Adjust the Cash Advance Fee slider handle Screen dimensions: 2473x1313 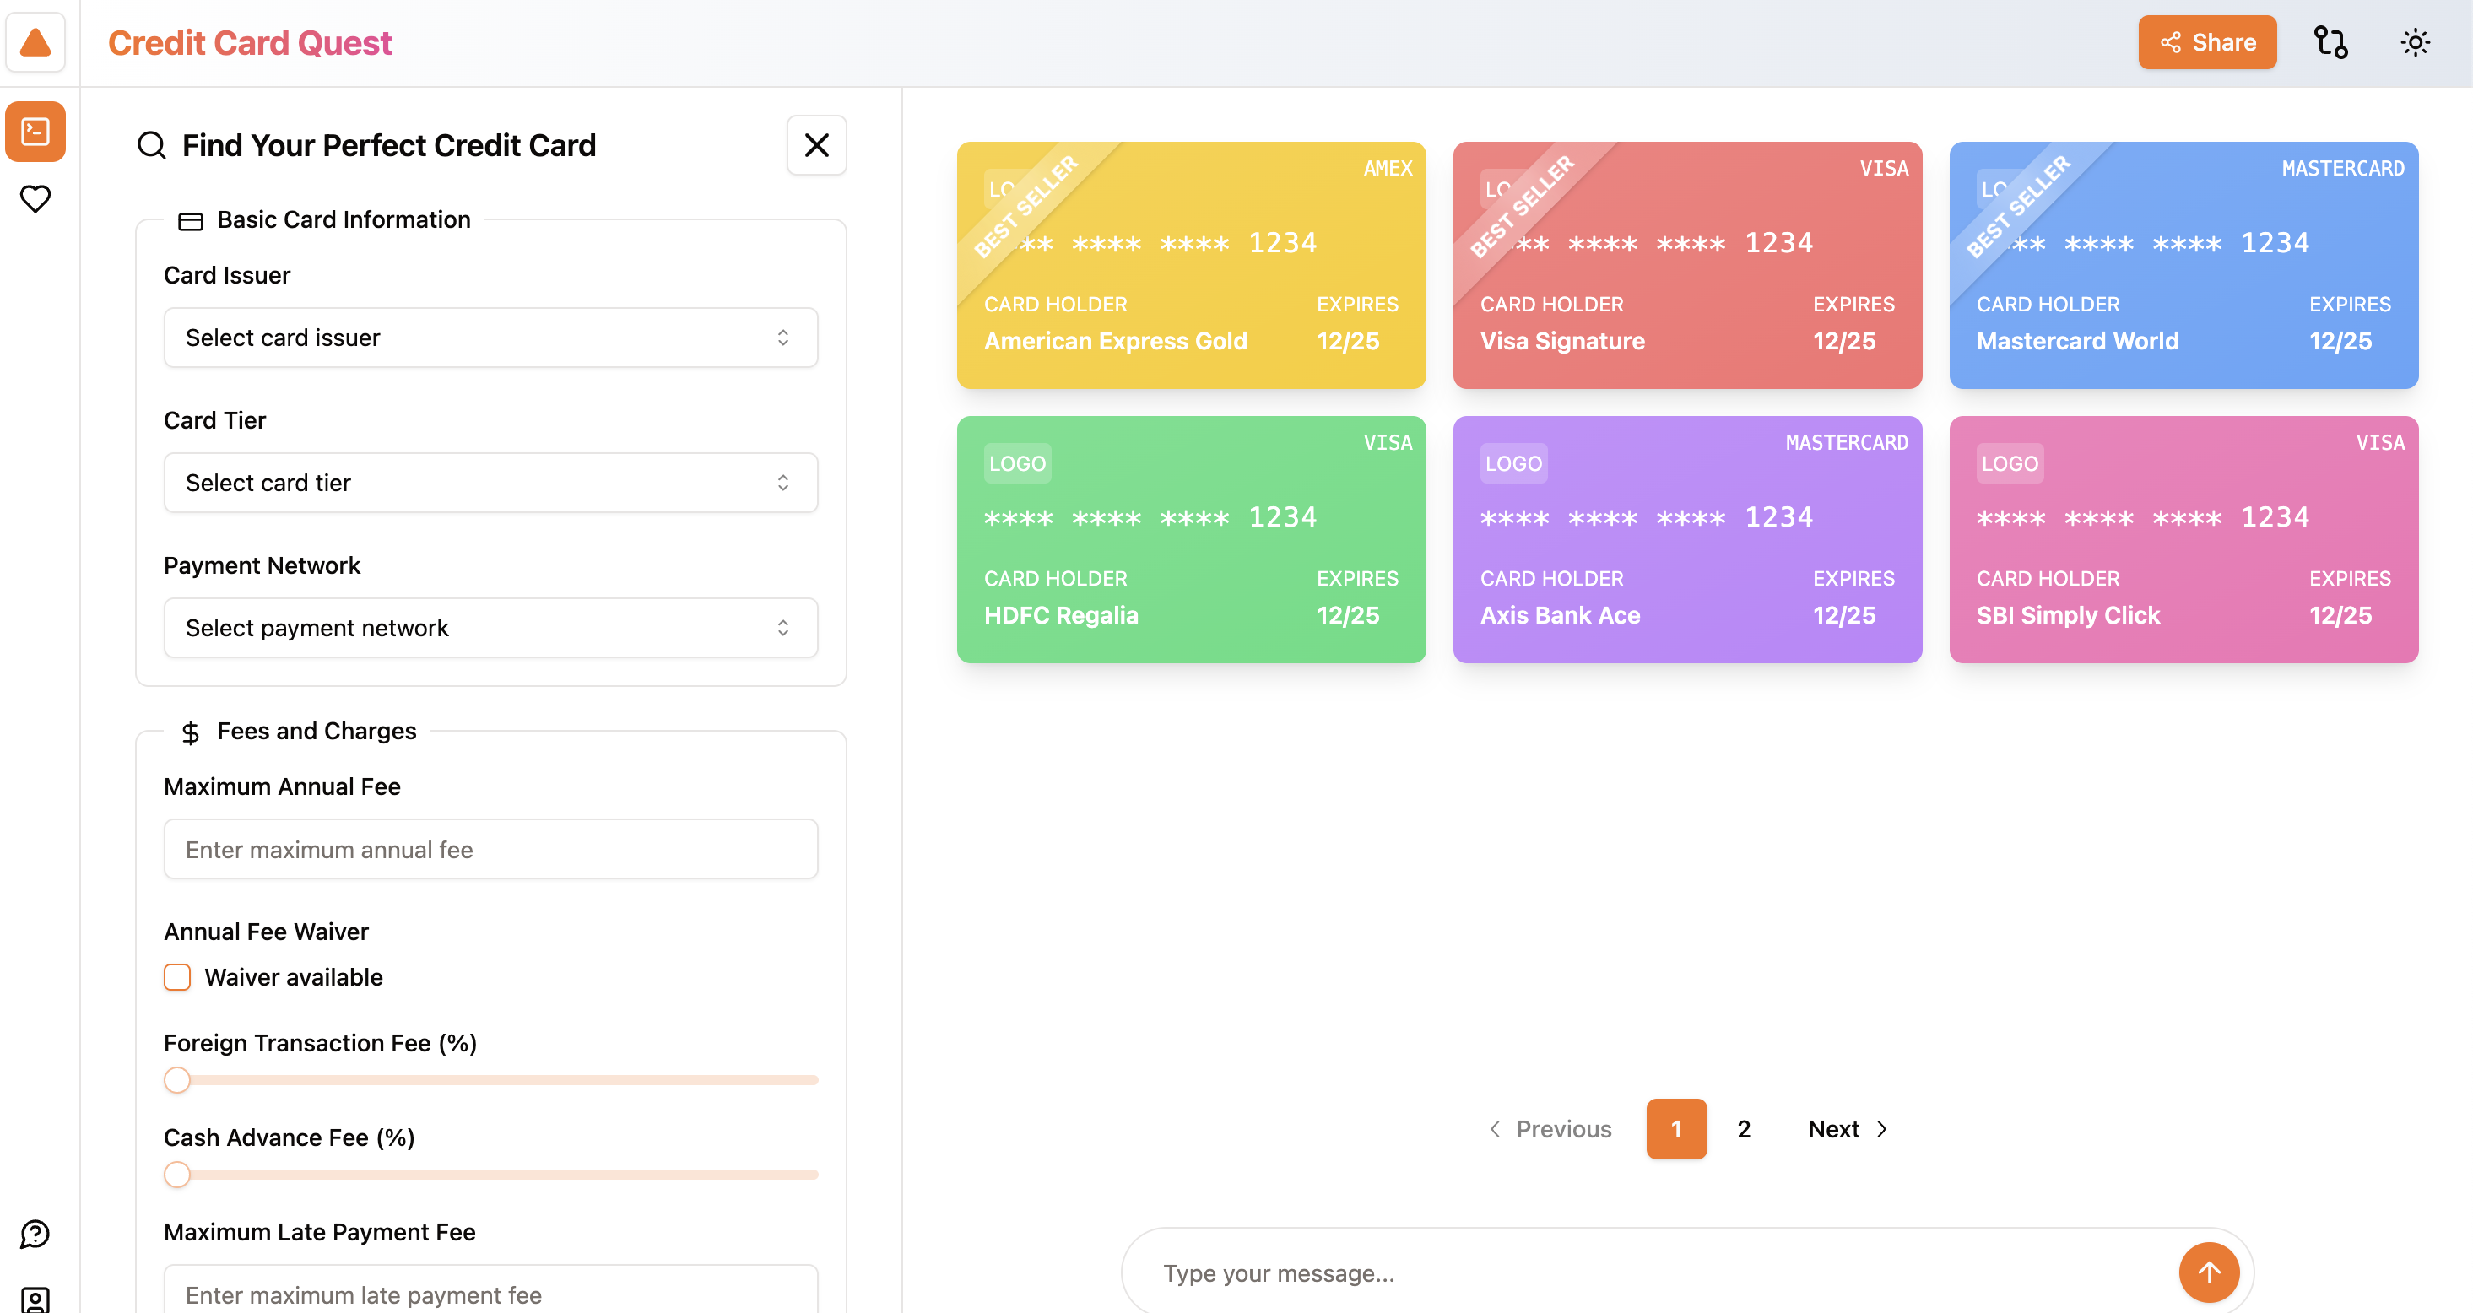click(x=177, y=1175)
